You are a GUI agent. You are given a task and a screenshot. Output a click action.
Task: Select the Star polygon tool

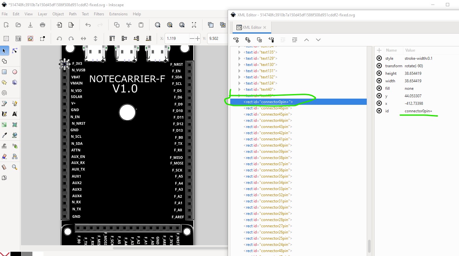[4, 82]
